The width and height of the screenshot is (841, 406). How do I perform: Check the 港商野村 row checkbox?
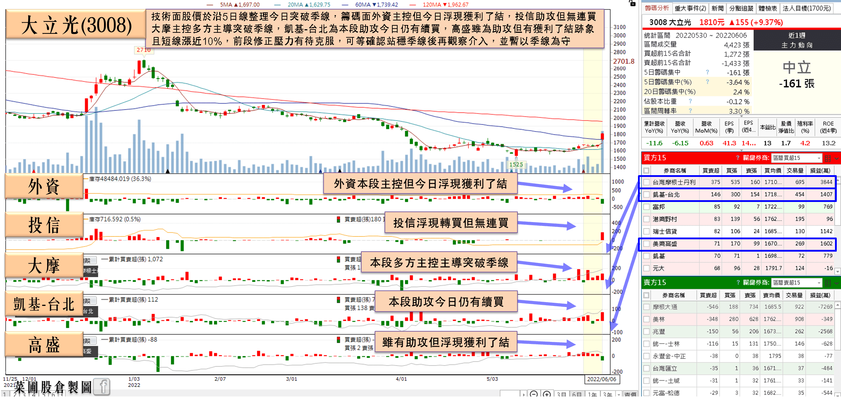(x=646, y=219)
